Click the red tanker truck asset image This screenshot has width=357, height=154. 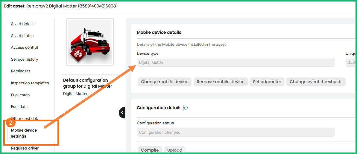coord(90,42)
